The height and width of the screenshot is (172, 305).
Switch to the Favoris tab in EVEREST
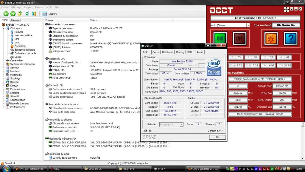[x=15, y=20]
